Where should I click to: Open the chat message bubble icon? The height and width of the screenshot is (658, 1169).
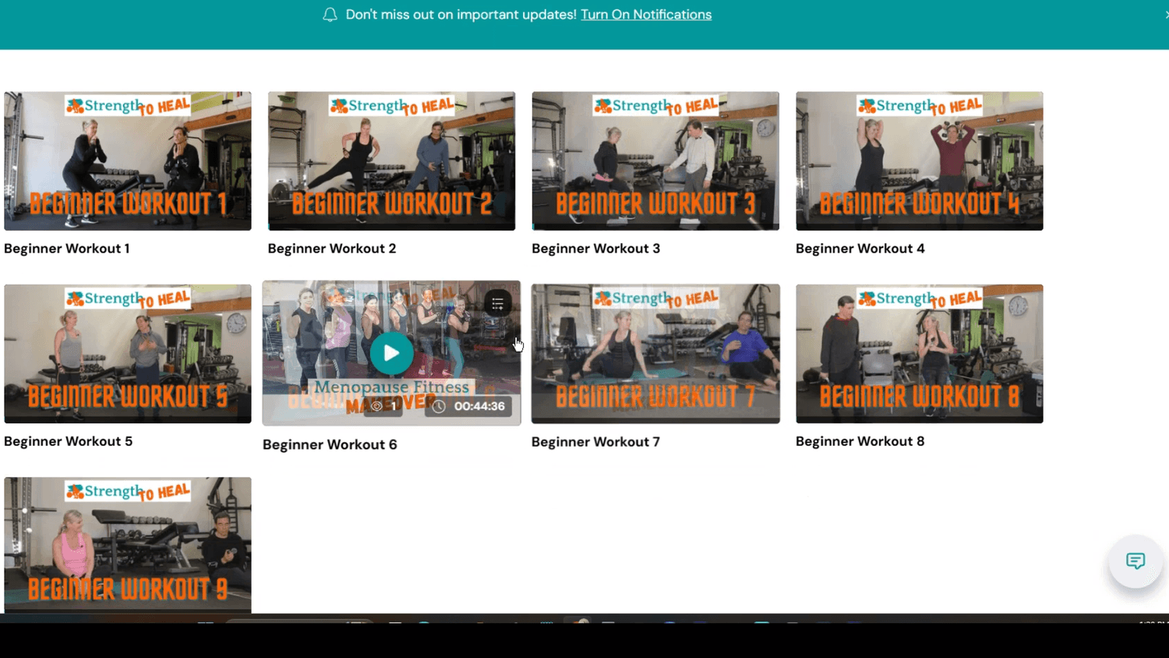pyautogui.click(x=1135, y=561)
